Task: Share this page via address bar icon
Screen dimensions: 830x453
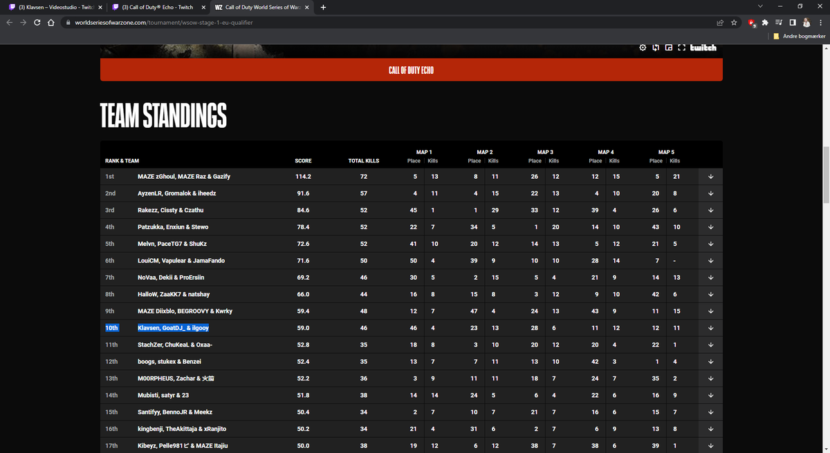Action: pos(720,22)
